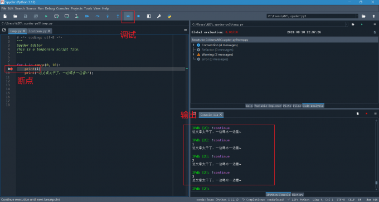This screenshot has width=379, height=202.
Task: Browse editor tabs icon
Action: (x=4, y=30)
